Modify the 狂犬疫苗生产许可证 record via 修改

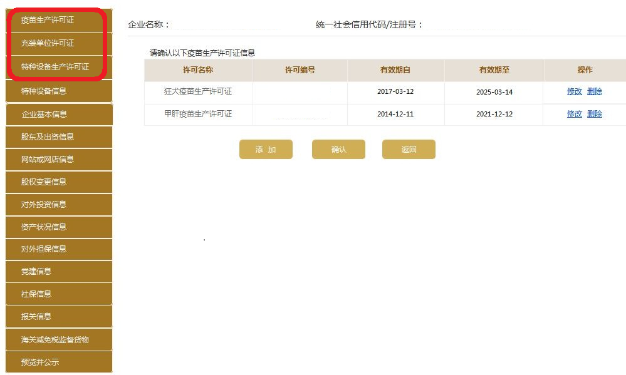pos(573,91)
